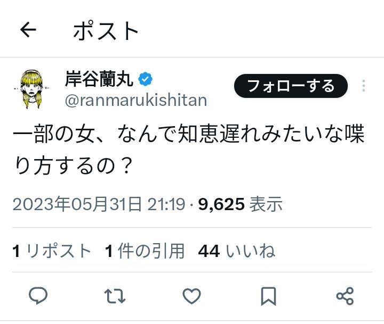Open the profile avatar of 岸谷蘭丸
Image resolution: width=384 pixels, height=324 pixels.
(34, 88)
